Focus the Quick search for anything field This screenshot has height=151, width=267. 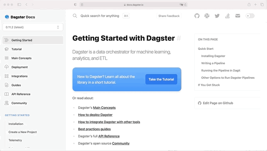(100, 16)
